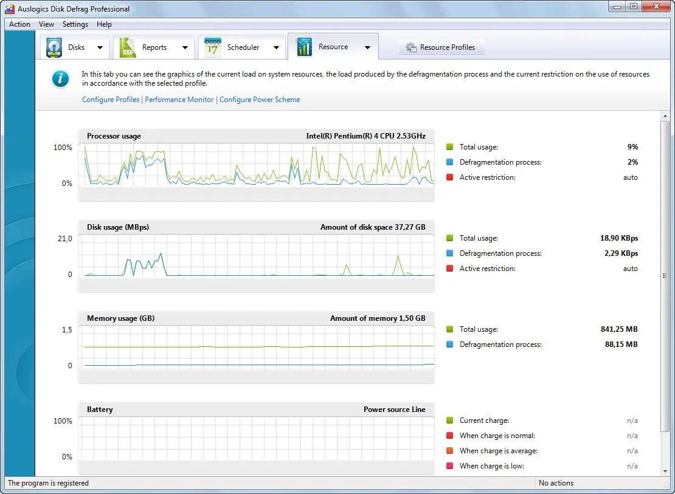Viewport: 675px width, 494px height.
Task: Click the green Total usage swatch for processor
Action: [449, 147]
